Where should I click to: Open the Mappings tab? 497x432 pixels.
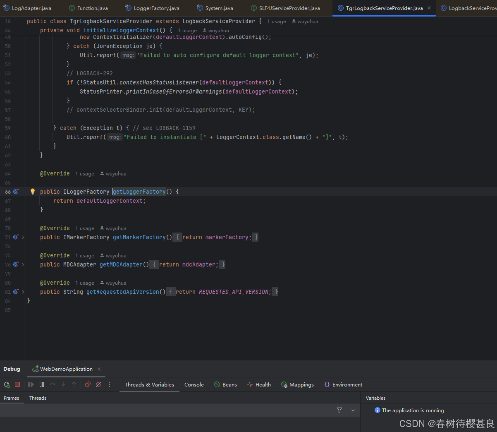click(297, 384)
